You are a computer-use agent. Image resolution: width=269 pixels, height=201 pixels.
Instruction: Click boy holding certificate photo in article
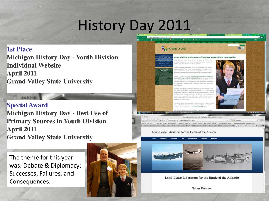pyautogui.click(x=230, y=85)
